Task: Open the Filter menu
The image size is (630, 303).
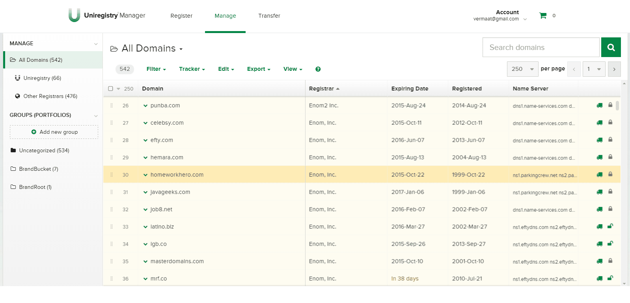Action: pos(156,69)
